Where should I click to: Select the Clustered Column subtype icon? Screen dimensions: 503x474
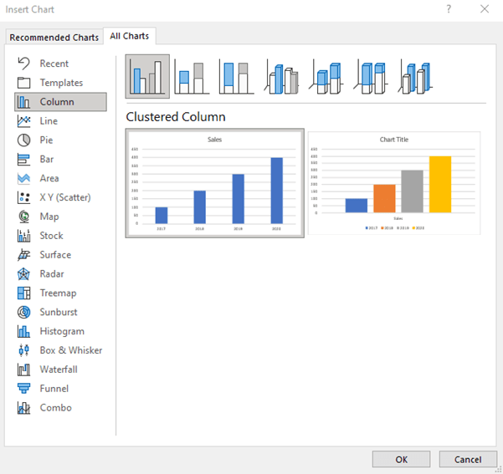tap(147, 77)
